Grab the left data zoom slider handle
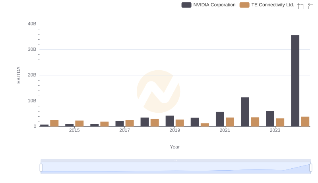 (x=41, y=168)
